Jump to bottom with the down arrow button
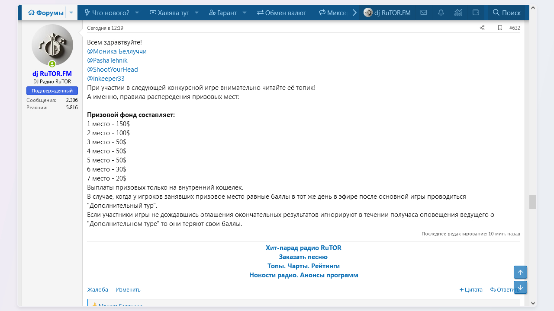The height and width of the screenshot is (311, 554). click(x=520, y=287)
